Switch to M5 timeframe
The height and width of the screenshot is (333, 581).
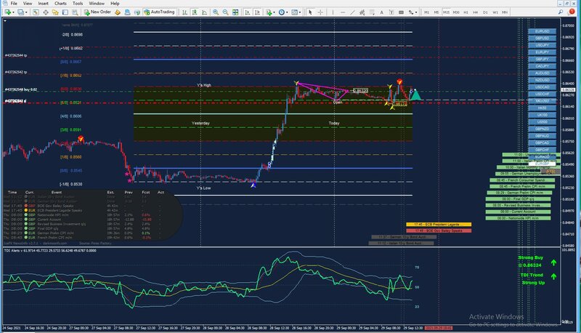click(436, 12)
